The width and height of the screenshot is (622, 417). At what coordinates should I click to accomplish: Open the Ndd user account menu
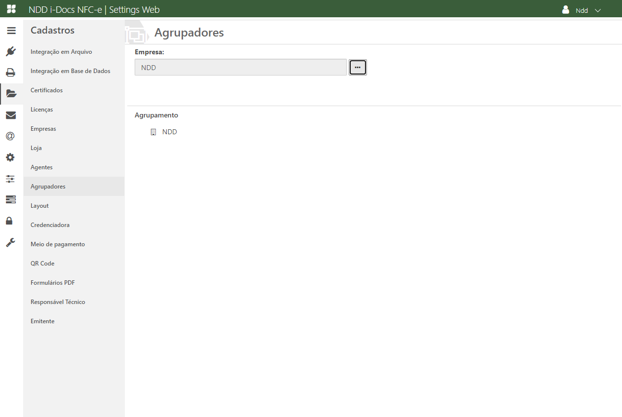(582, 10)
